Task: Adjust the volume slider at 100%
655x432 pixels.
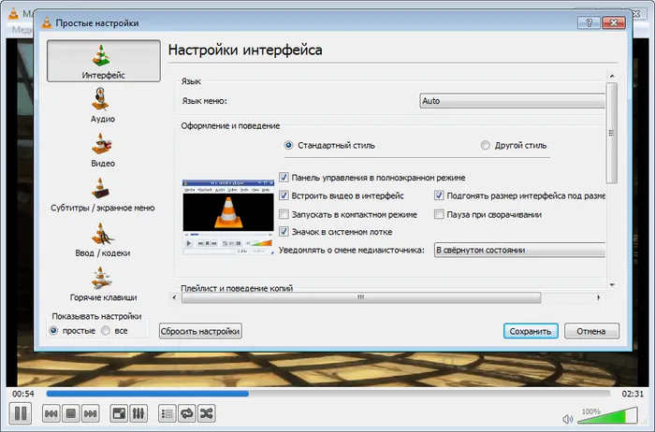Action: click(608, 416)
